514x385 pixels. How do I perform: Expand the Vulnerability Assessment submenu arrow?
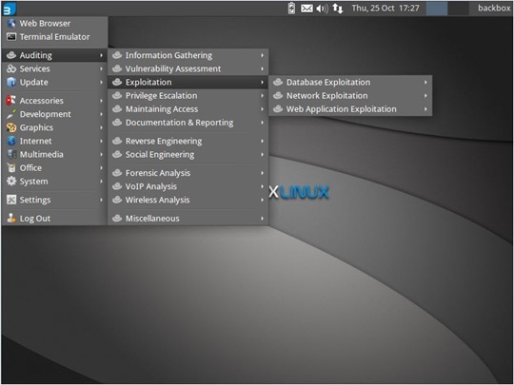[x=263, y=68]
